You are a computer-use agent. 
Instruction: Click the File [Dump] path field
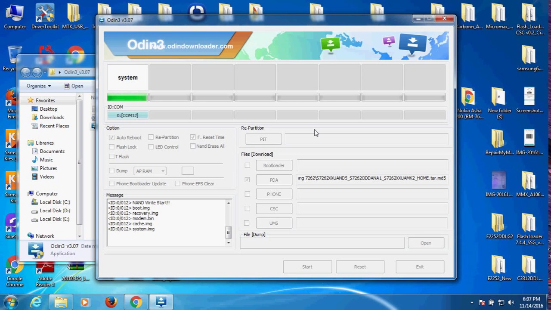click(x=322, y=243)
